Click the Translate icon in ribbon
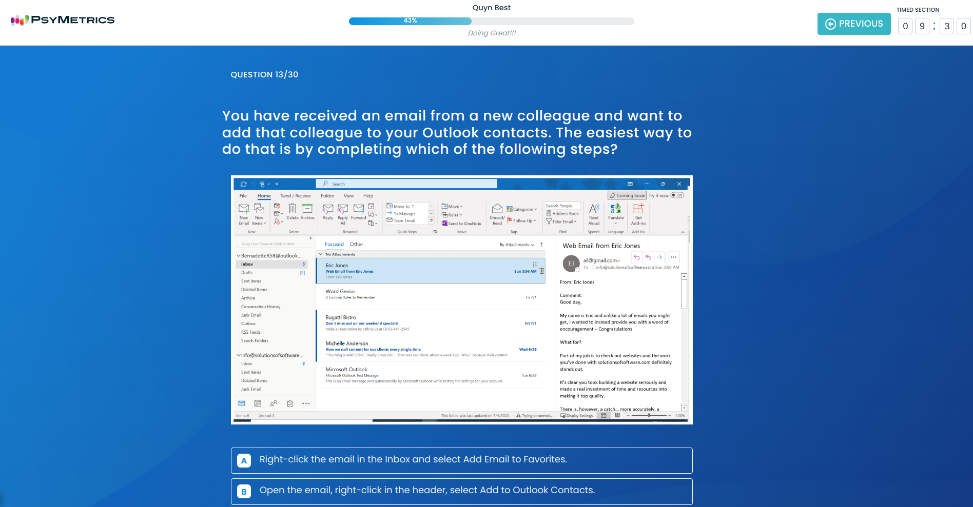 tap(615, 209)
